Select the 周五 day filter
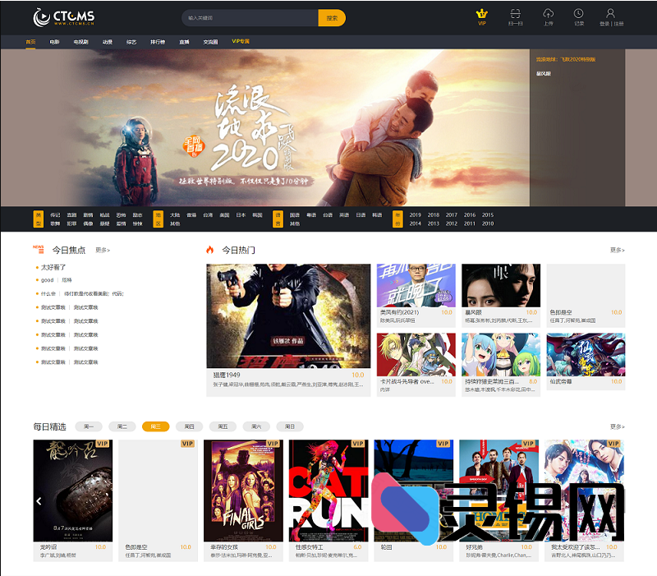 point(222,426)
